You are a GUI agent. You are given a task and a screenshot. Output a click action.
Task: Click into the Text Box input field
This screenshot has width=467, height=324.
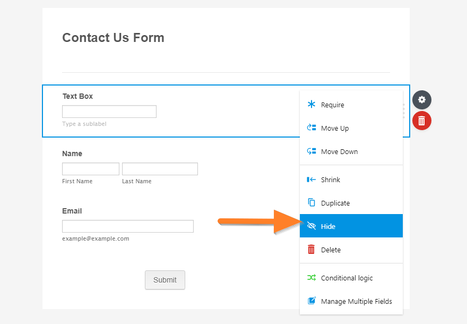point(109,112)
